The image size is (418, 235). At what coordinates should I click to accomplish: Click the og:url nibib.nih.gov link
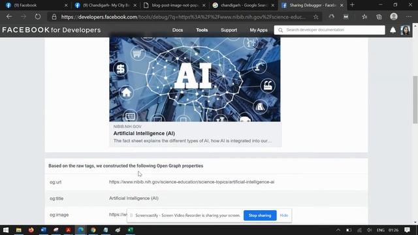[191, 182]
